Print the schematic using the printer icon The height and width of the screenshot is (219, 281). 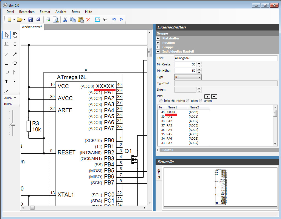click(x=48, y=20)
